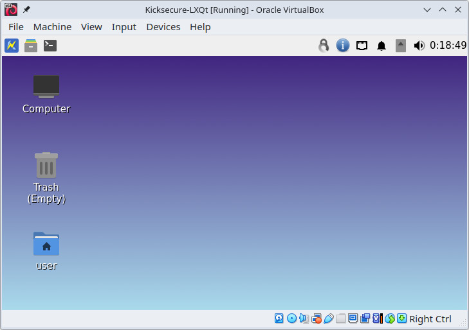Open the Input menu
Screen dimensions: 469x330
click(124, 26)
